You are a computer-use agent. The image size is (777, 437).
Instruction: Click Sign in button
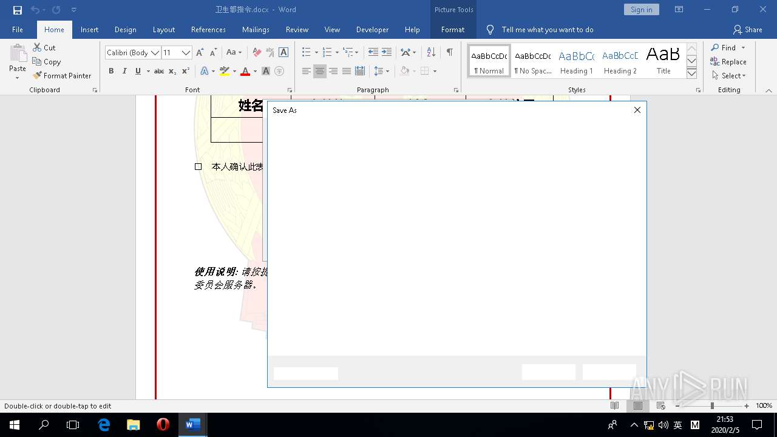641,10
